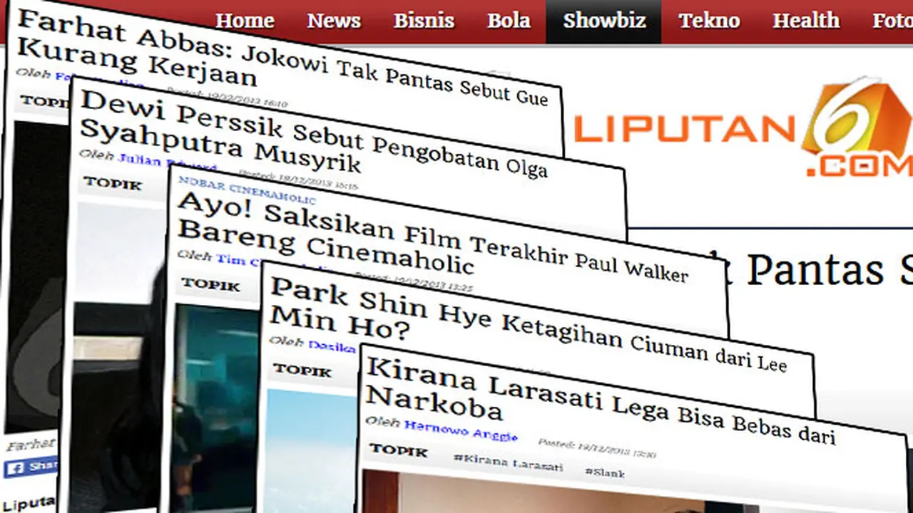Open the Tekno section
The width and height of the screenshot is (913, 513).
pyautogui.click(x=709, y=21)
